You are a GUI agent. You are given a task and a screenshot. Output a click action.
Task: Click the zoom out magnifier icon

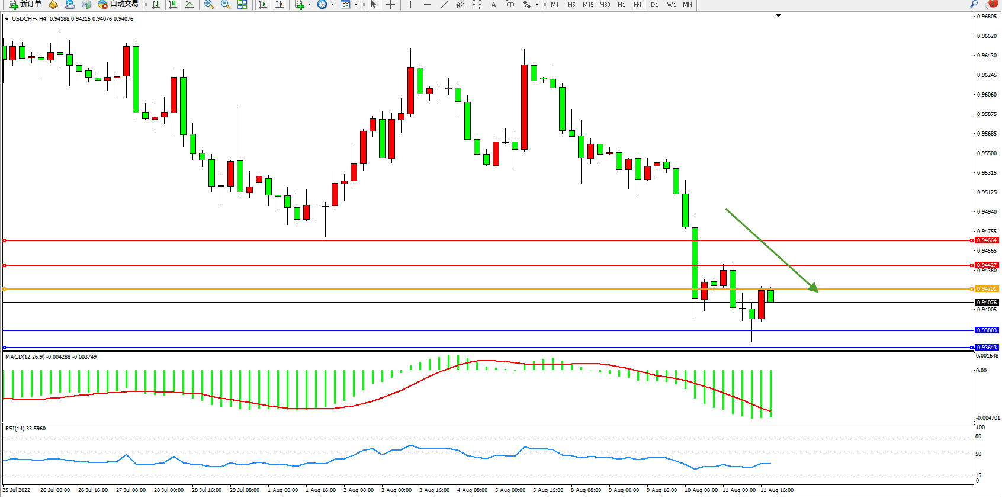pos(226,4)
